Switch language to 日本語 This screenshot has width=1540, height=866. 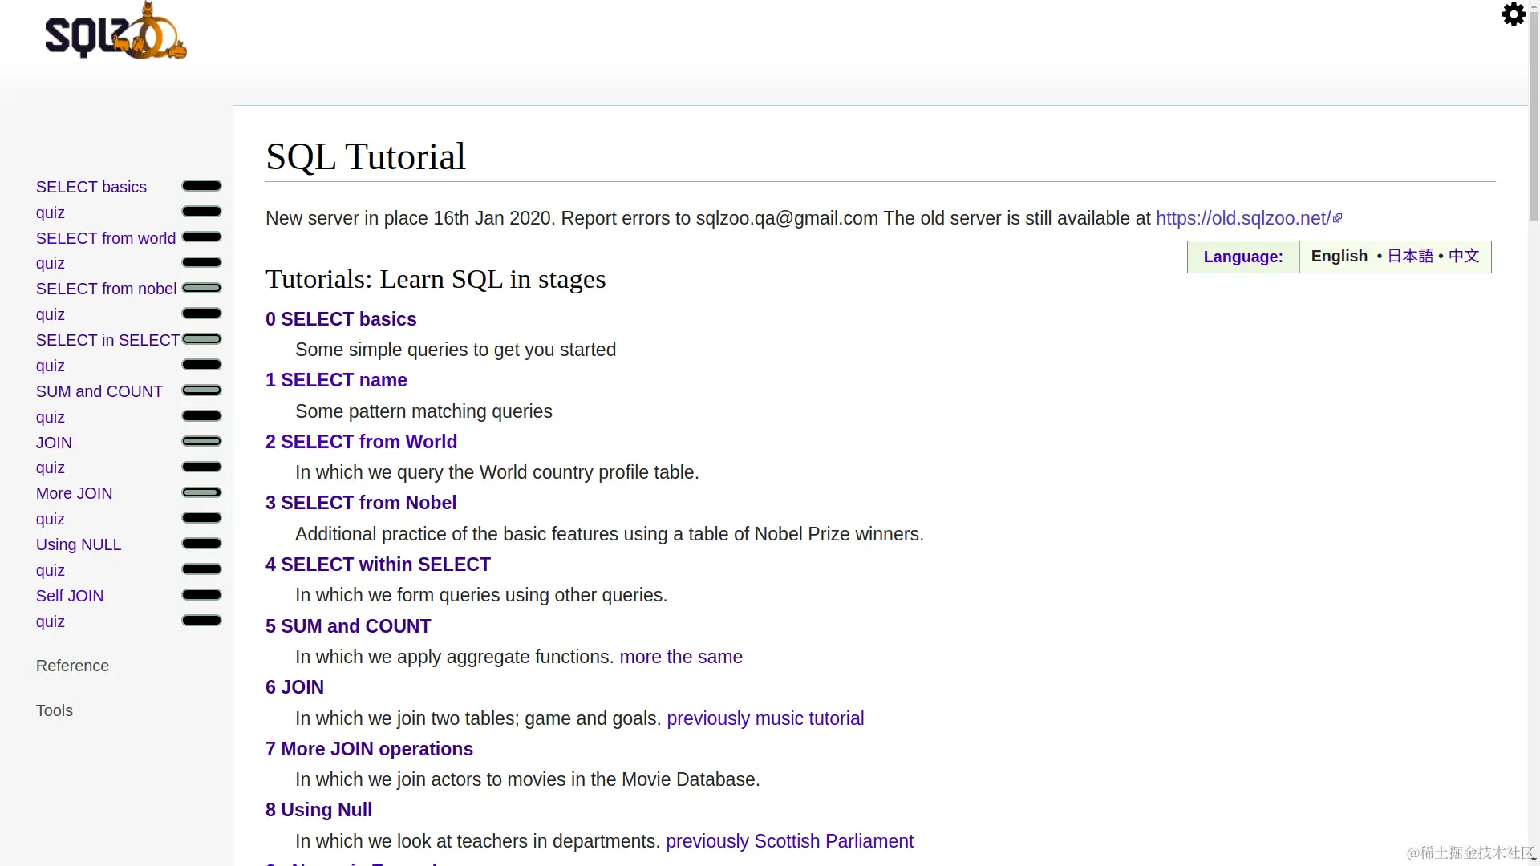pos(1409,256)
